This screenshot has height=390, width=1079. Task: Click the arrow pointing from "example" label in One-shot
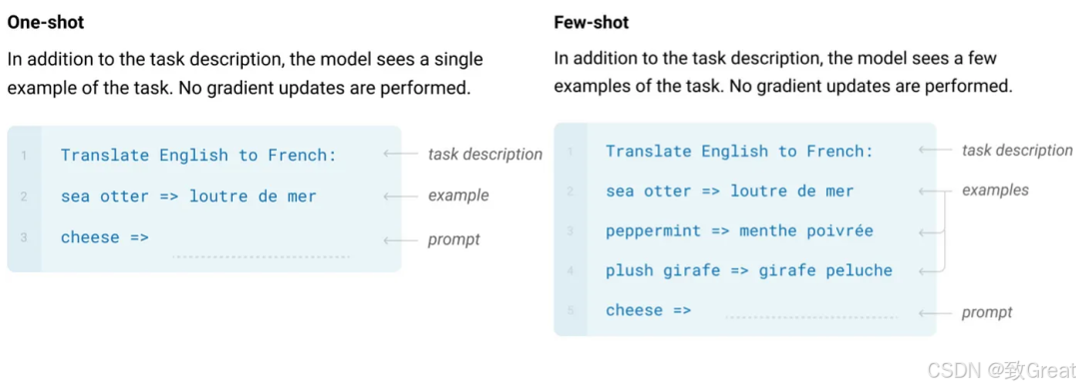click(x=401, y=196)
